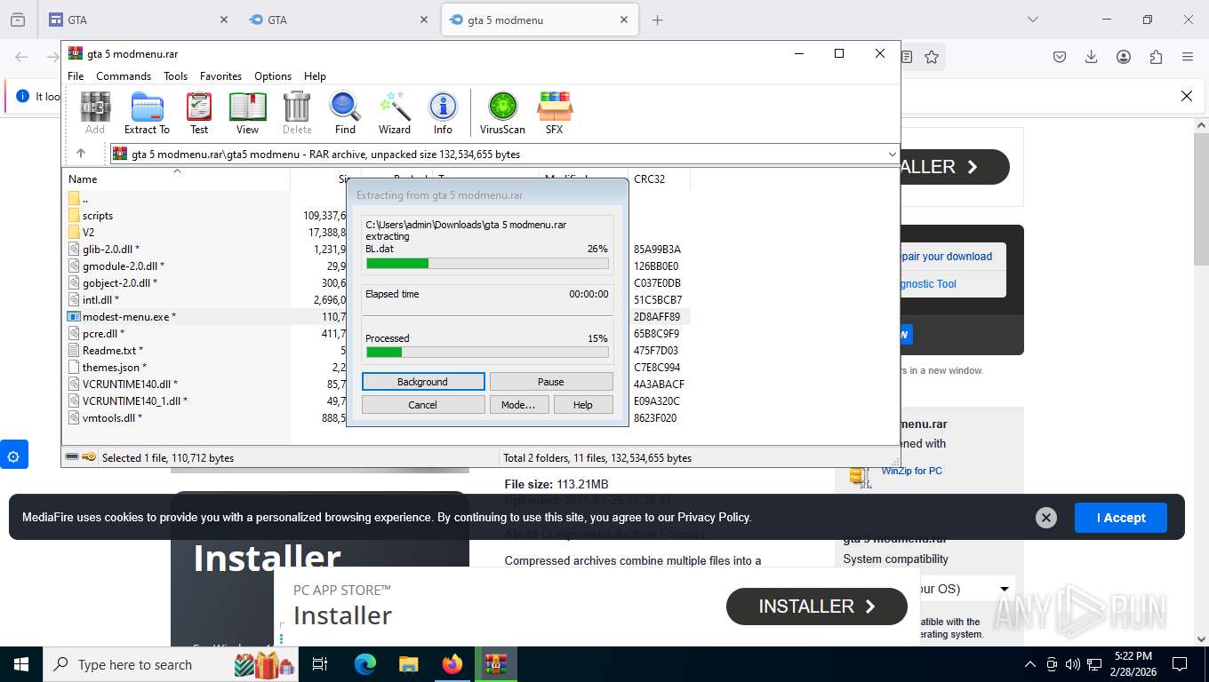This screenshot has width=1209, height=682.
Task: Click the WinRAR taskbar icon
Action: coord(496,664)
